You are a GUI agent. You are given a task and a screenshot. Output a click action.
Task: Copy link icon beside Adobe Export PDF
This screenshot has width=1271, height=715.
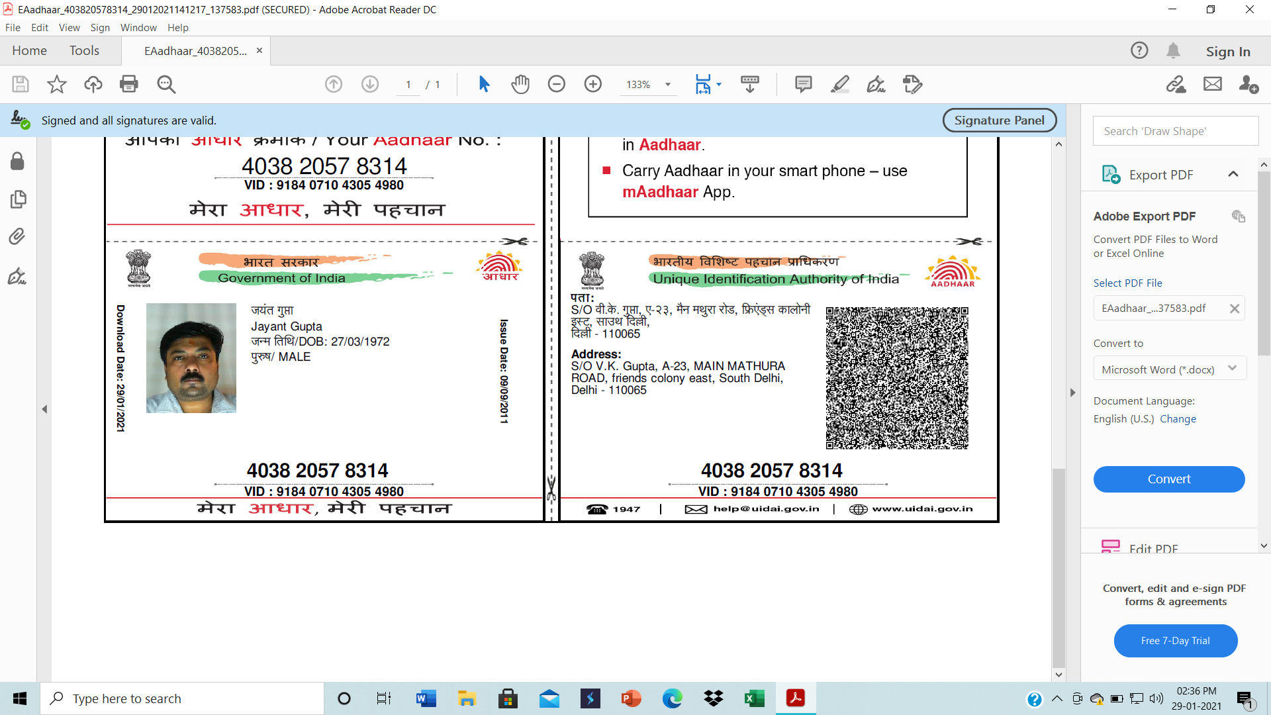point(1238,216)
